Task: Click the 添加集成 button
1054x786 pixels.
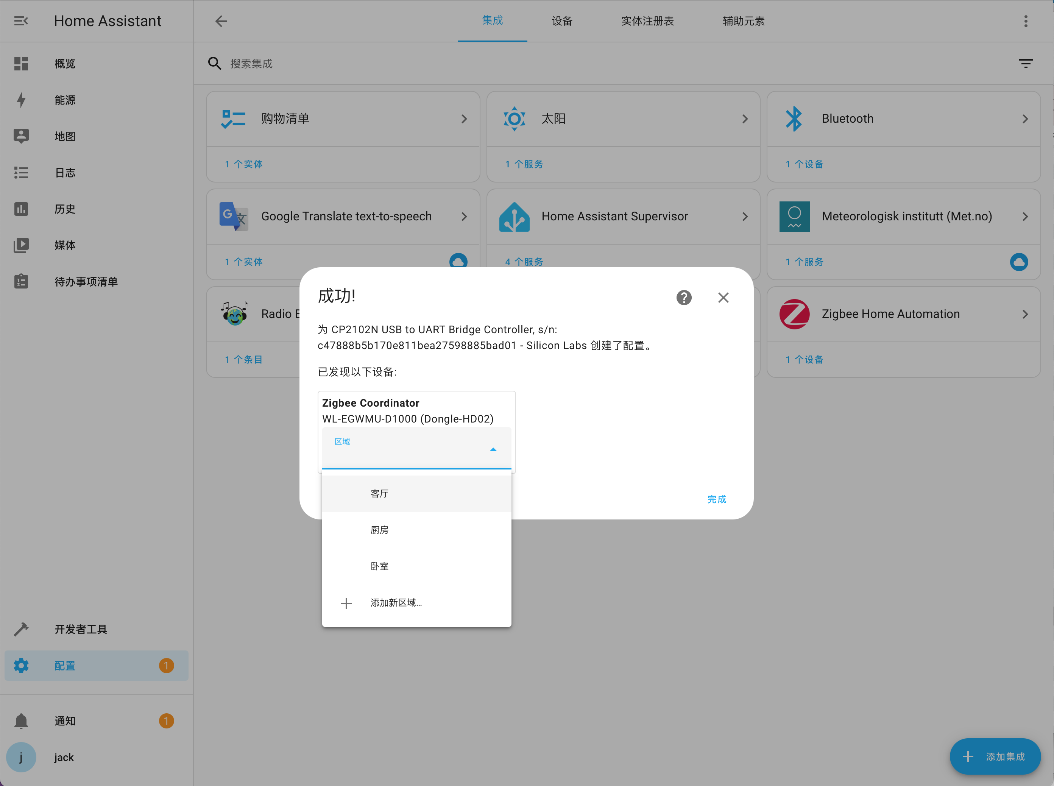Action: tap(995, 756)
